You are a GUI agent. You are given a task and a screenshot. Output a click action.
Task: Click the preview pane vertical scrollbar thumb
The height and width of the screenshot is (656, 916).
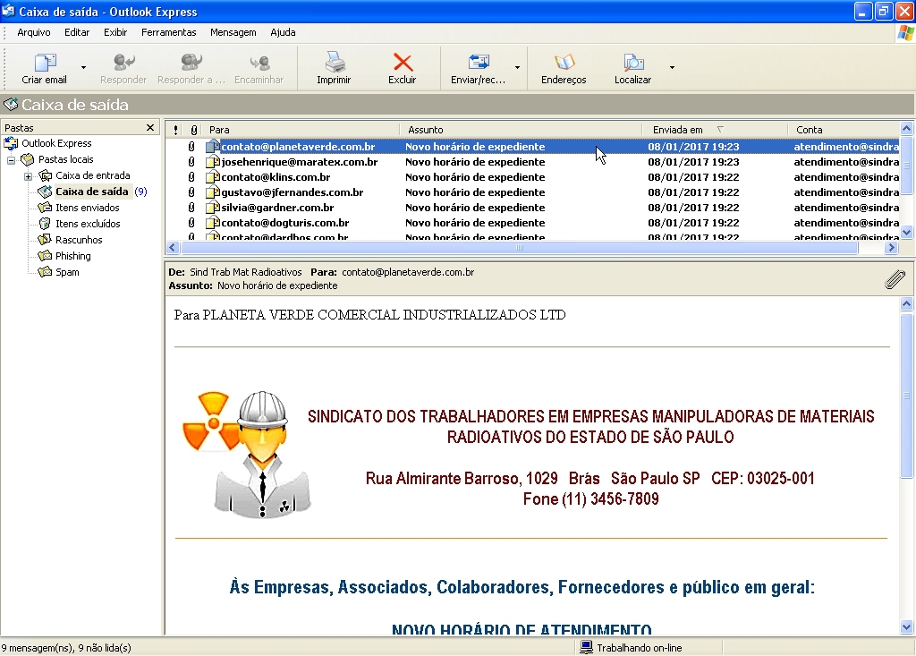click(x=907, y=396)
